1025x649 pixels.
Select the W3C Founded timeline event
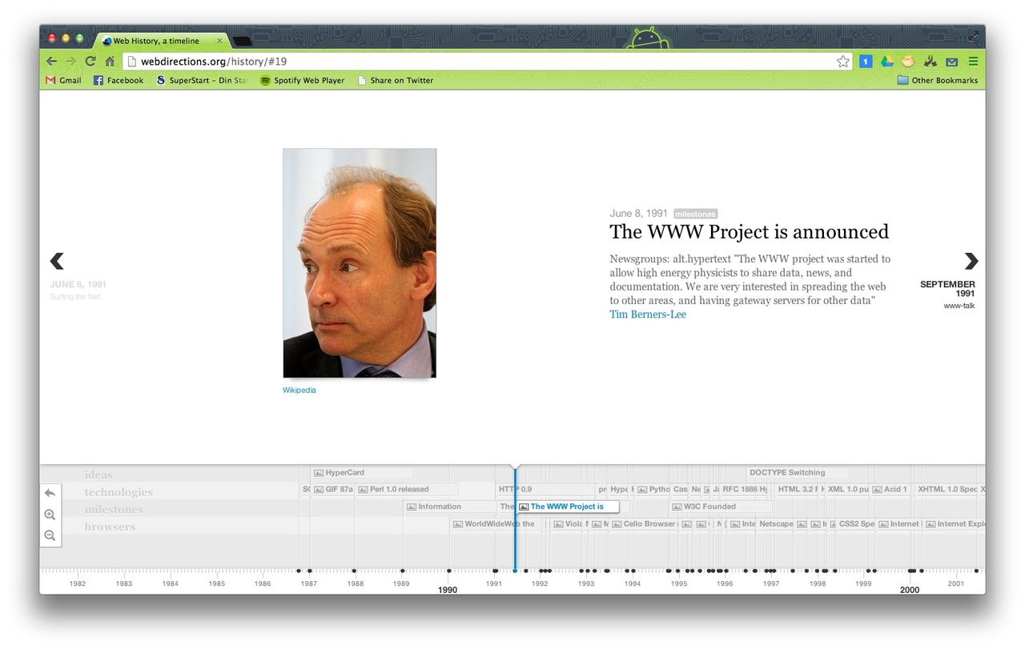click(x=709, y=507)
